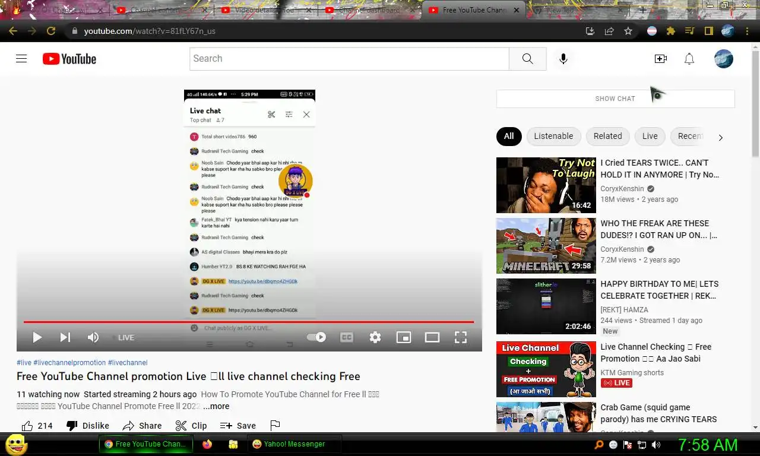
Task: Share this video
Action: click(142, 426)
